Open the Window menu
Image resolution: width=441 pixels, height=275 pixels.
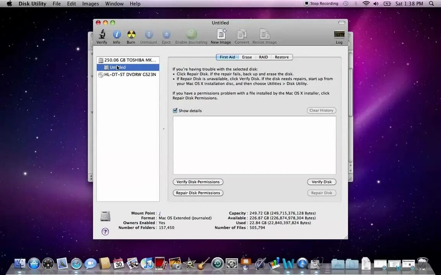(x=114, y=4)
